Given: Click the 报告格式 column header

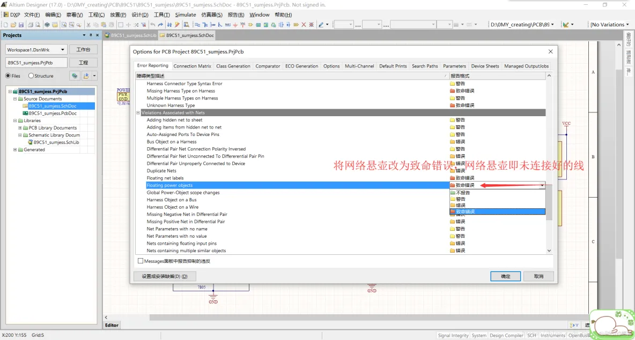Looking at the screenshot, I should click(497, 75).
